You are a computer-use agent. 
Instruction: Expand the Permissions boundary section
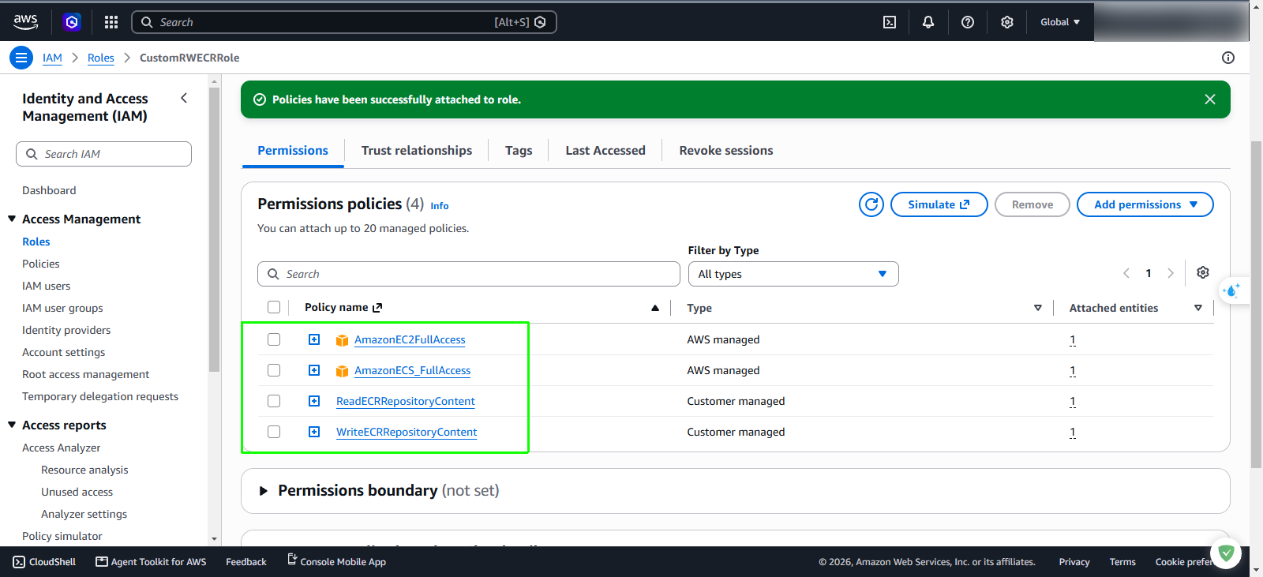[264, 491]
